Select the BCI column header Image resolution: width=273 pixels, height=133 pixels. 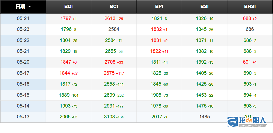[114, 7]
